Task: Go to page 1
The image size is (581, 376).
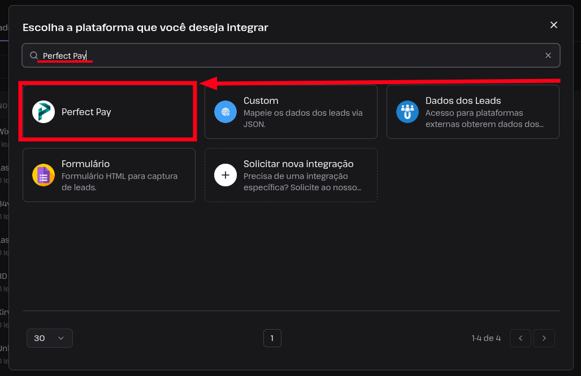Action: pyautogui.click(x=272, y=338)
